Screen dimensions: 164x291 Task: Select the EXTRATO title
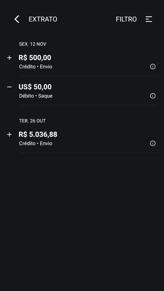click(43, 19)
